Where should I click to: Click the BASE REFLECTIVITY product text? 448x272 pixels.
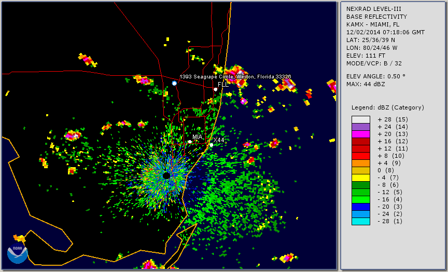[x=376, y=17]
